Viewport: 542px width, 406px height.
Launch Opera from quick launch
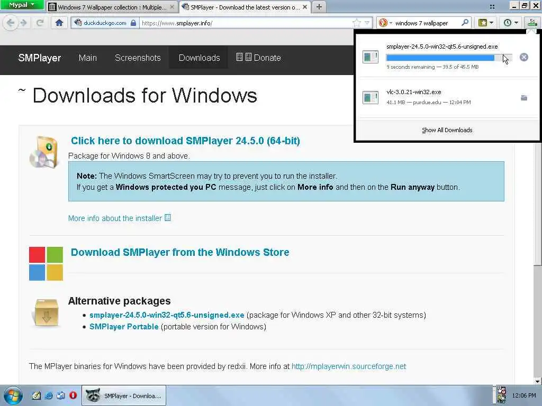pos(73,395)
